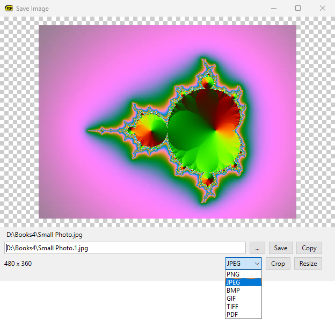The image size is (335, 319).
Task: Click the fractal image preview
Action: coord(167,122)
